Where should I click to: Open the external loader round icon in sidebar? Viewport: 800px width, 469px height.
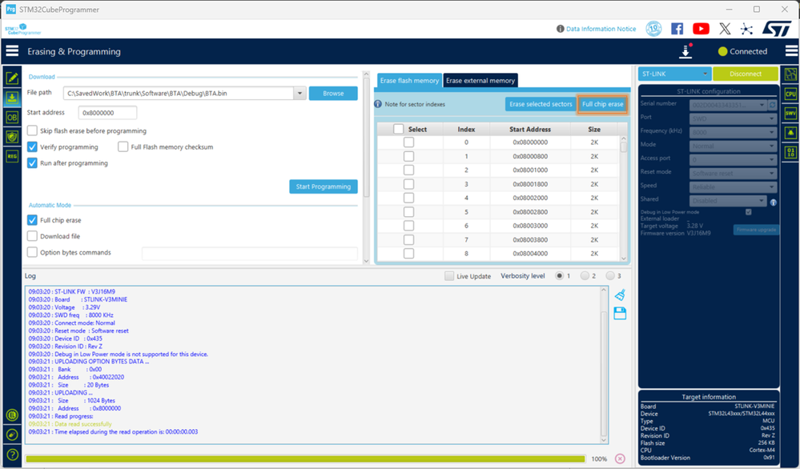12,415
